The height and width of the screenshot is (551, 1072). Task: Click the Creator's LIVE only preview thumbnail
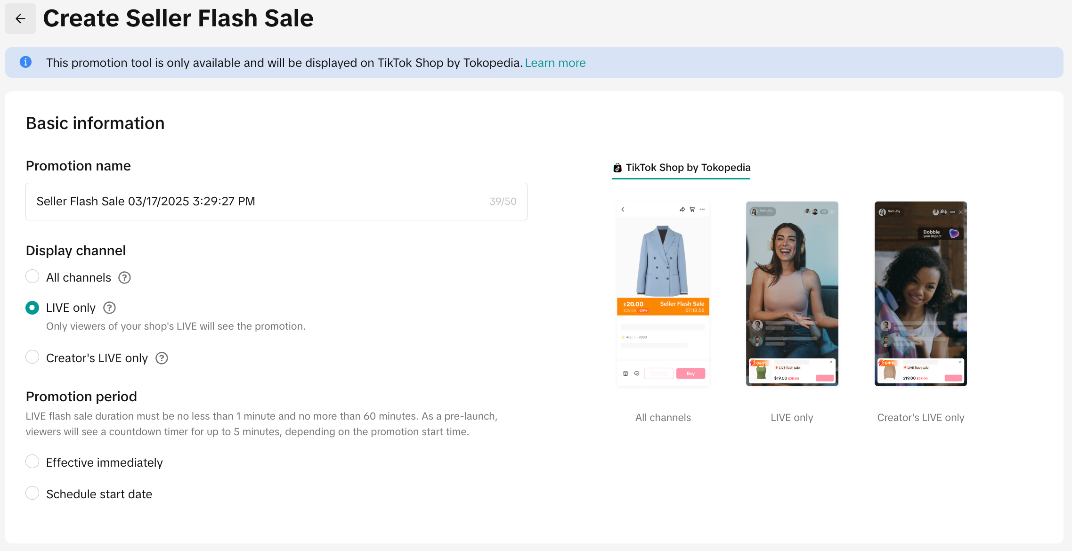(920, 294)
